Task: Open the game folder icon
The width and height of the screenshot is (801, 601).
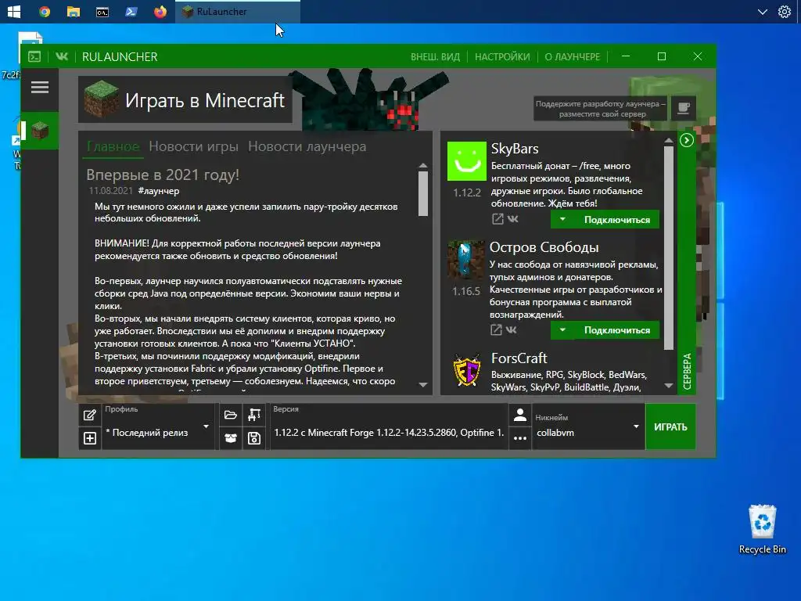Action: (231, 415)
